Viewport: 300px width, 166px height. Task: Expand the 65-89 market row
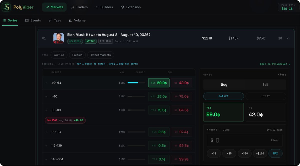tap(46, 110)
